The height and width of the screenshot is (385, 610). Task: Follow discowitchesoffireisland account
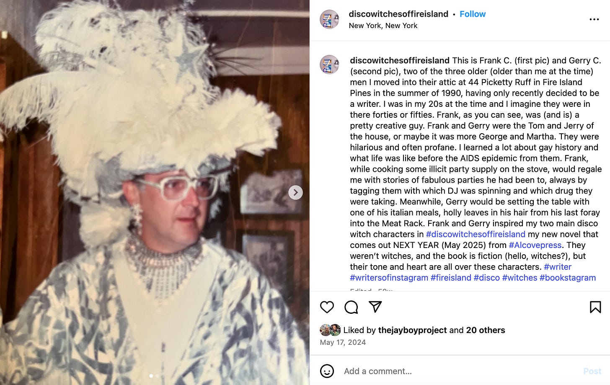click(x=472, y=14)
